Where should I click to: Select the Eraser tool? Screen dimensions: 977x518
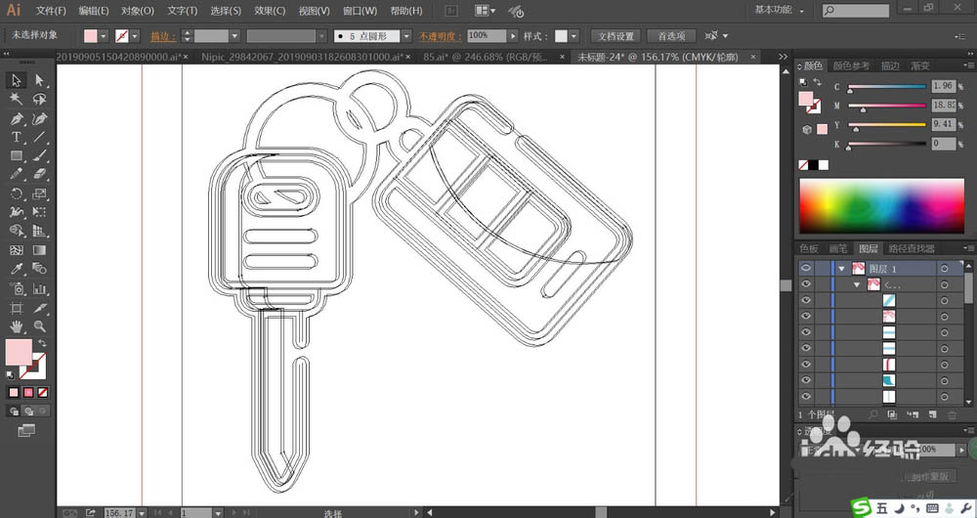(39, 175)
